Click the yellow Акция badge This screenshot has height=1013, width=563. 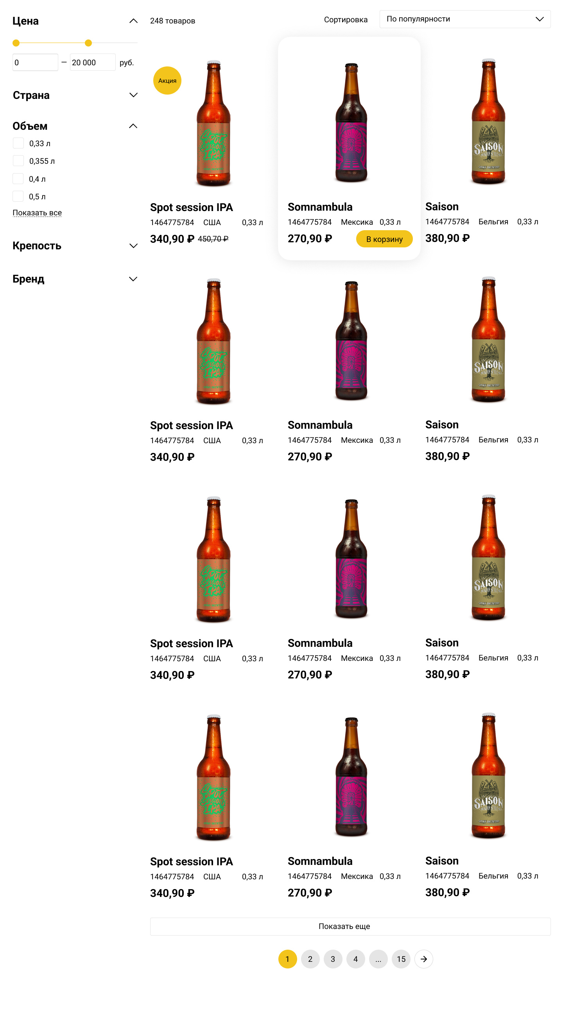pos(167,81)
